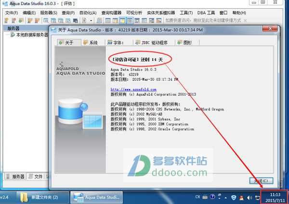Click the on-screen keyboard tray icon
289x204 pixels.
coord(205,197)
